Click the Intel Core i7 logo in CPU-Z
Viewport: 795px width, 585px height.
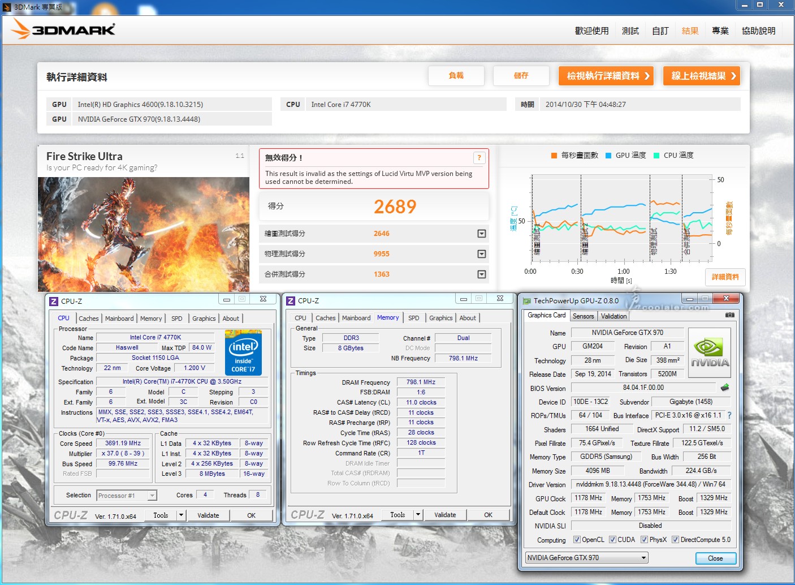coord(243,352)
